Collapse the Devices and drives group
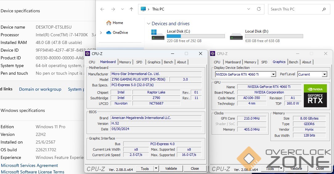 (149, 24)
